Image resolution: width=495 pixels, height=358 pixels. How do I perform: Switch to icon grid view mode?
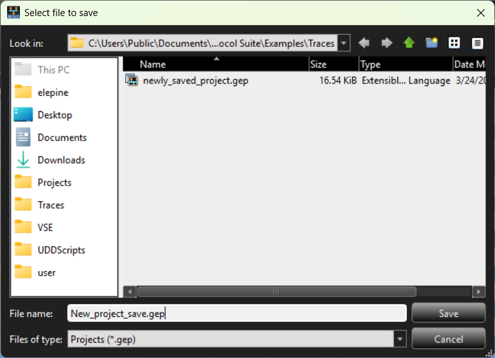[x=455, y=43]
